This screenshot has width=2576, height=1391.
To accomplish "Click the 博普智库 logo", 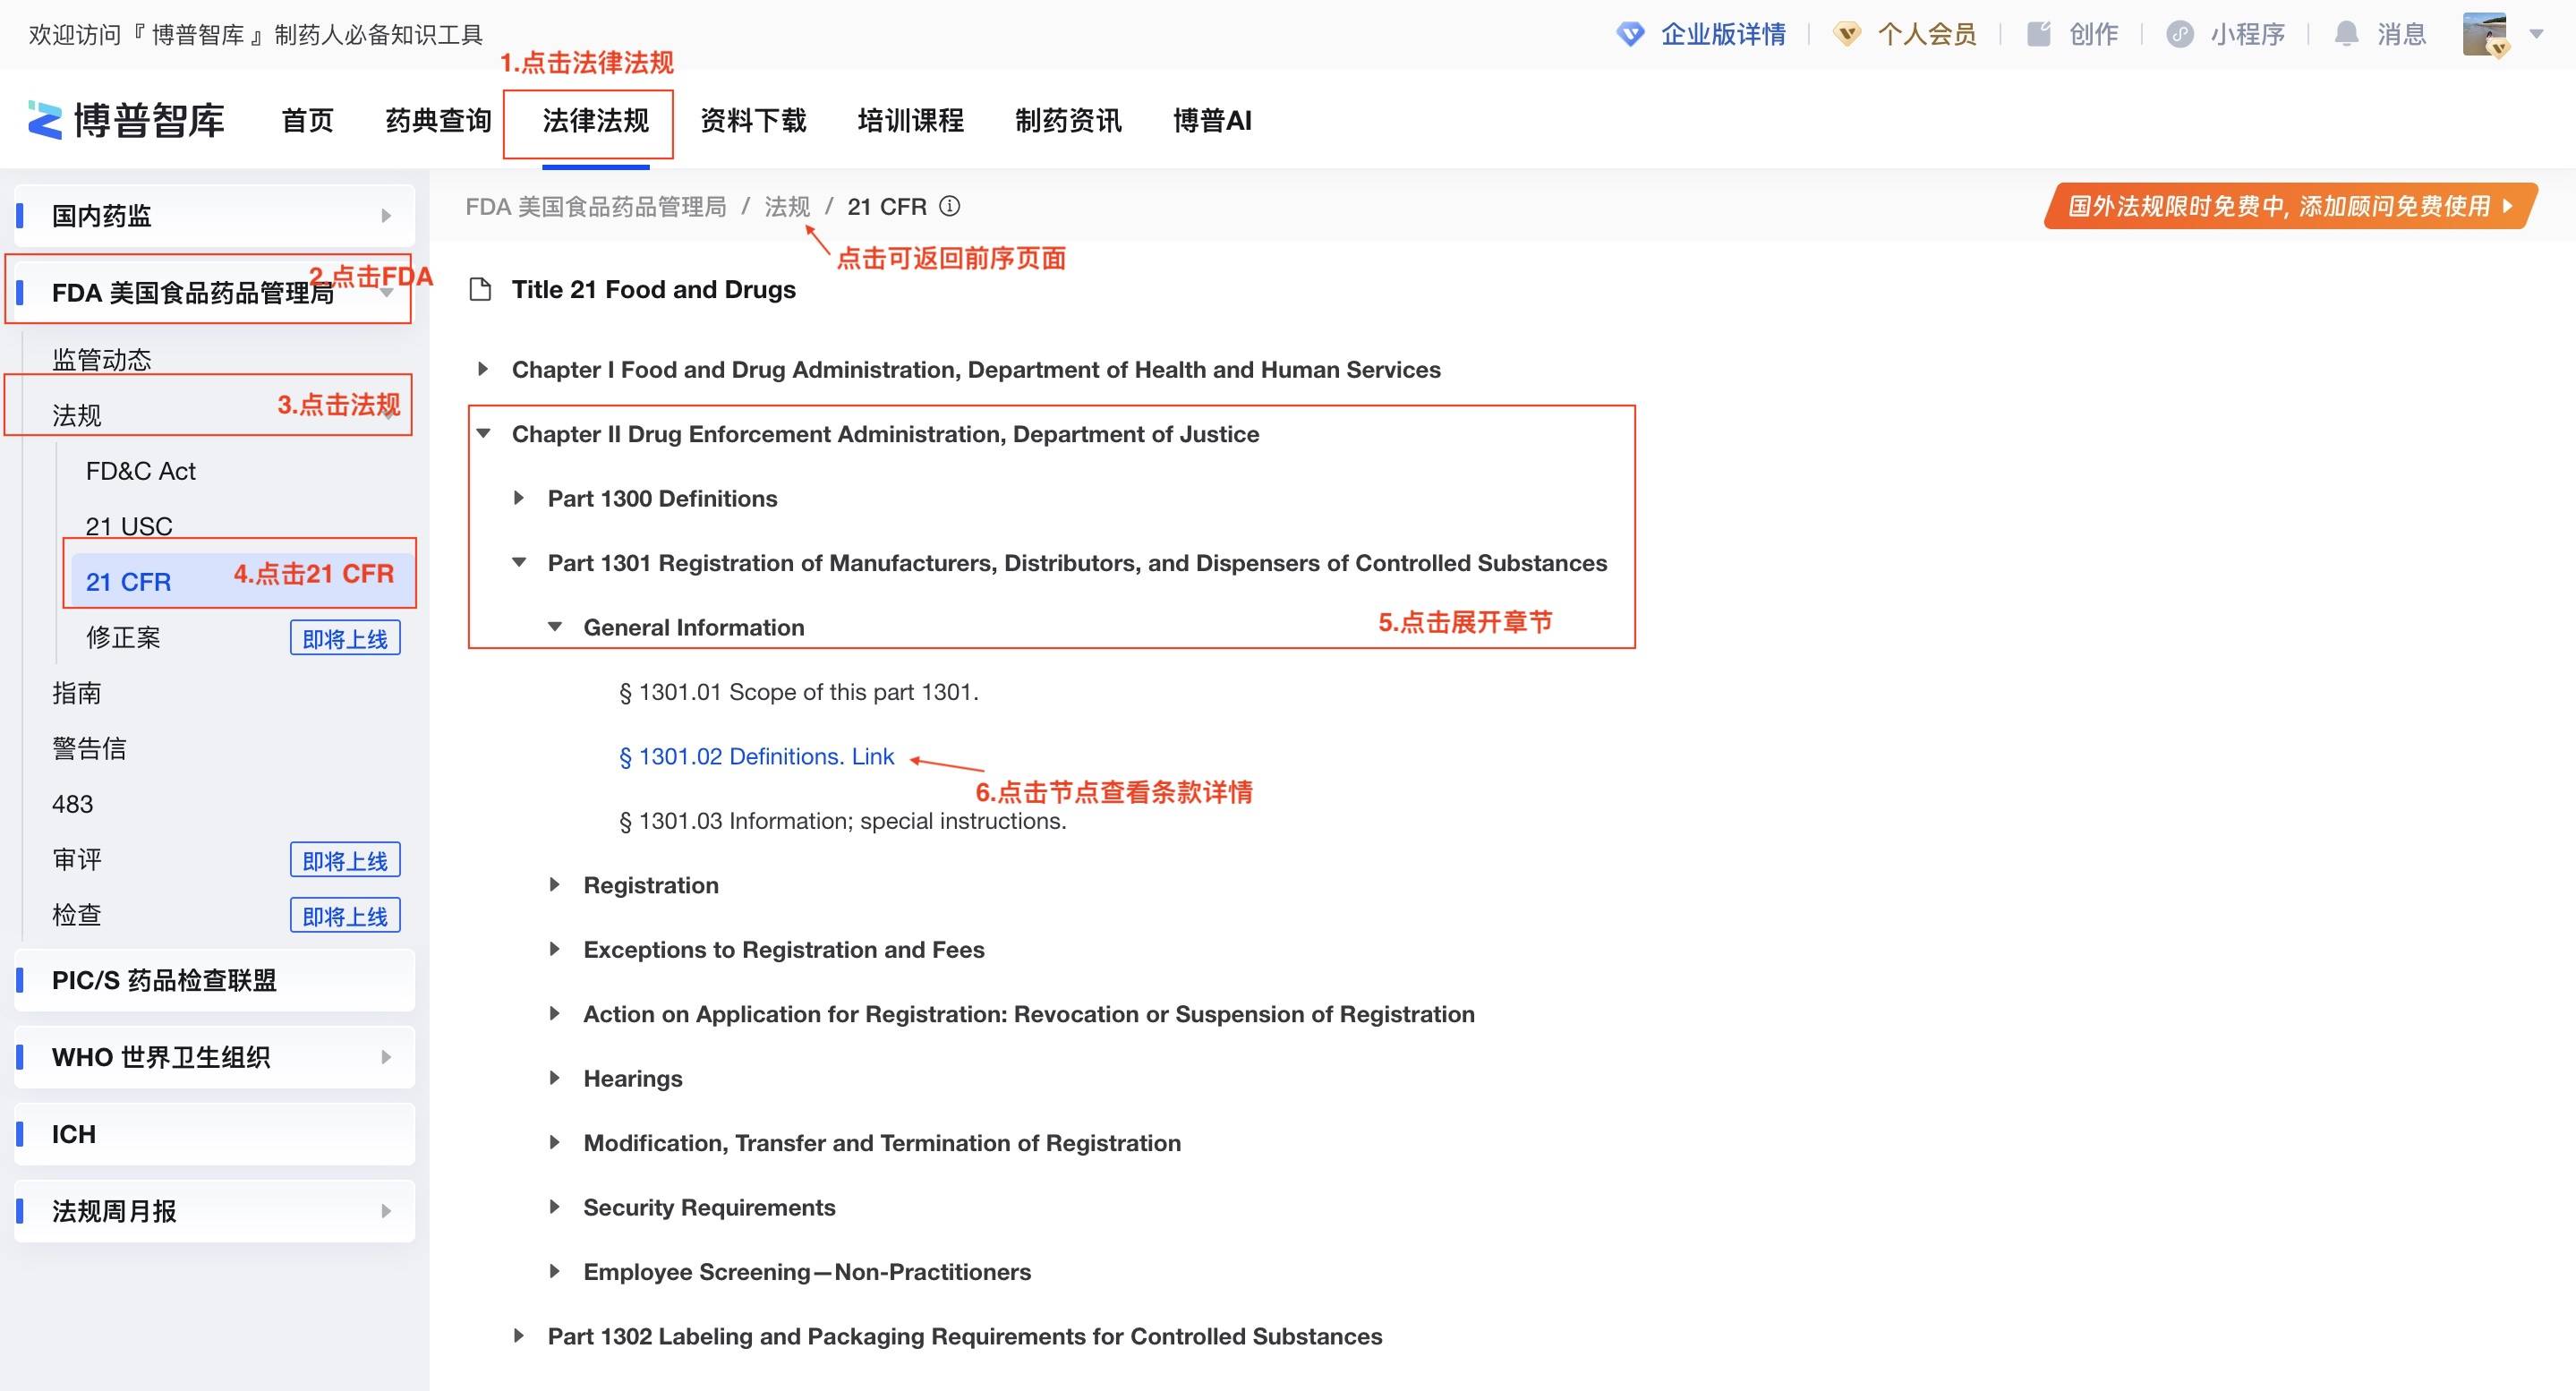I will click(126, 120).
